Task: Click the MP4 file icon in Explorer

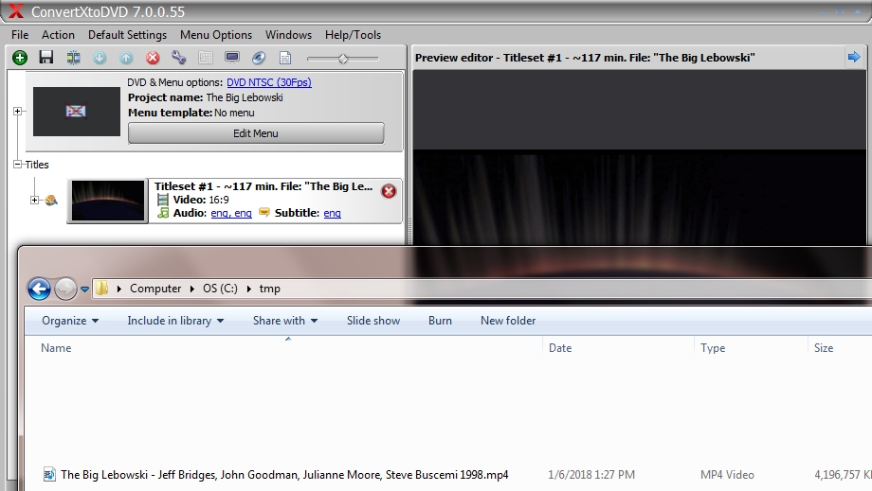Action: click(49, 474)
